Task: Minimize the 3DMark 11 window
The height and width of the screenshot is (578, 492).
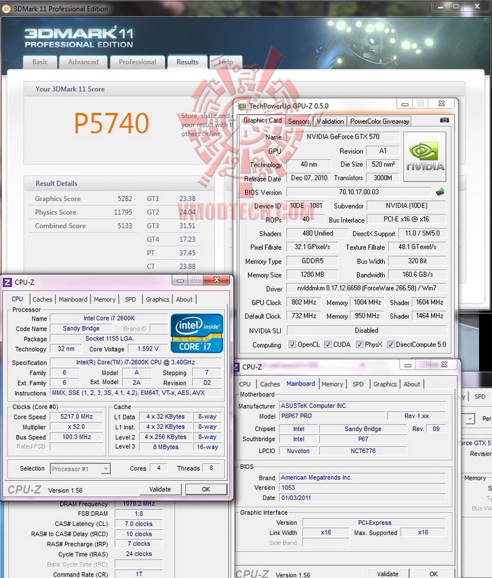Action: coord(440,6)
